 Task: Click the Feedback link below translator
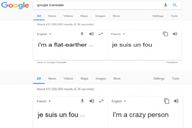click(x=172, y=62)
